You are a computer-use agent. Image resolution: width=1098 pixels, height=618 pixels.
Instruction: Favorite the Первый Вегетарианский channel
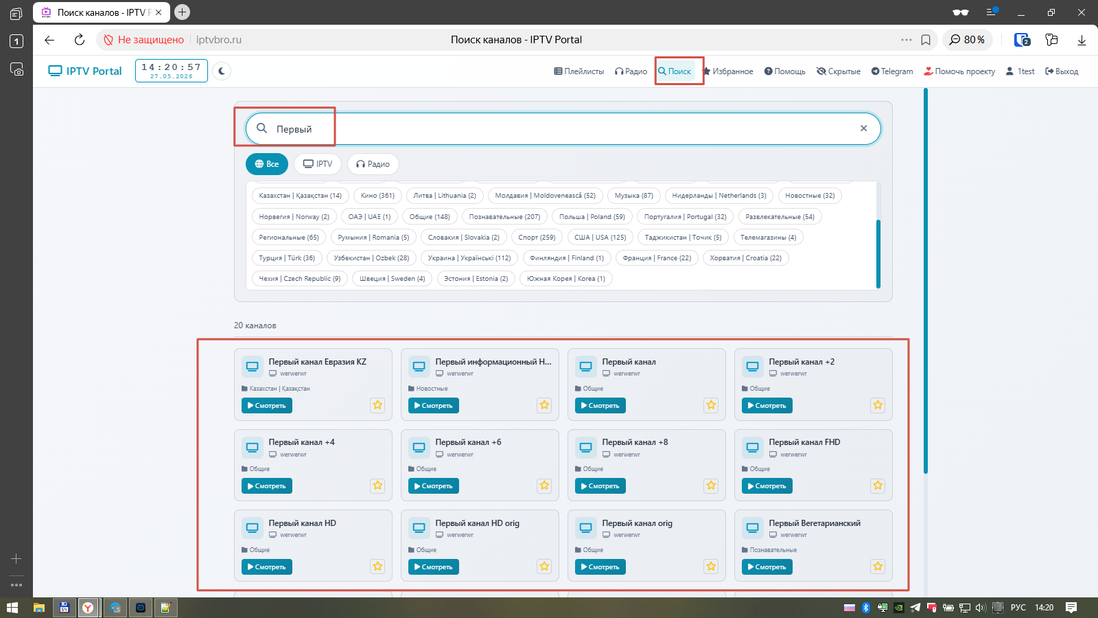(x=878, y=566)
